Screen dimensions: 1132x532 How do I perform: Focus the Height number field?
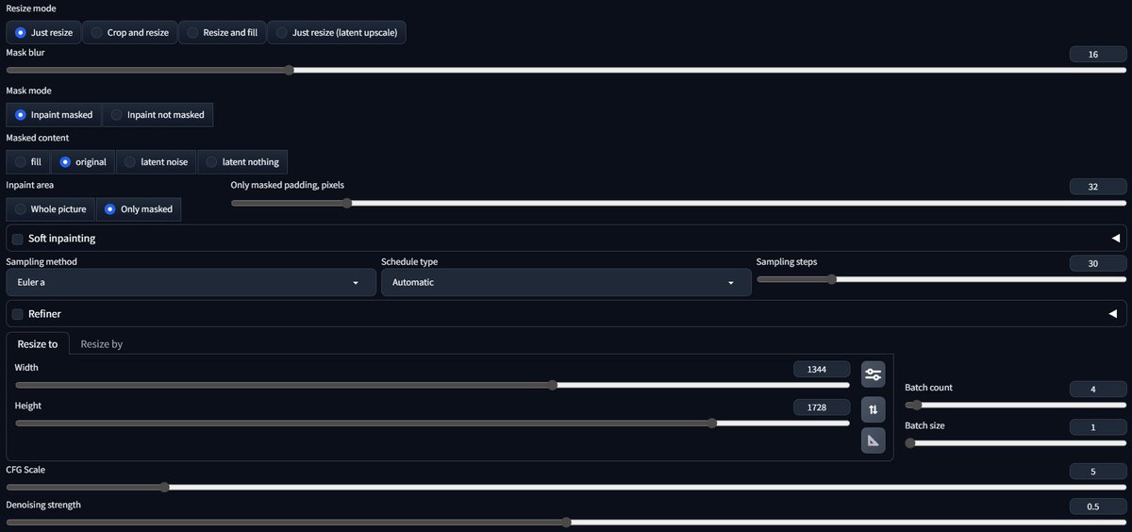click(x=822, y=407)
